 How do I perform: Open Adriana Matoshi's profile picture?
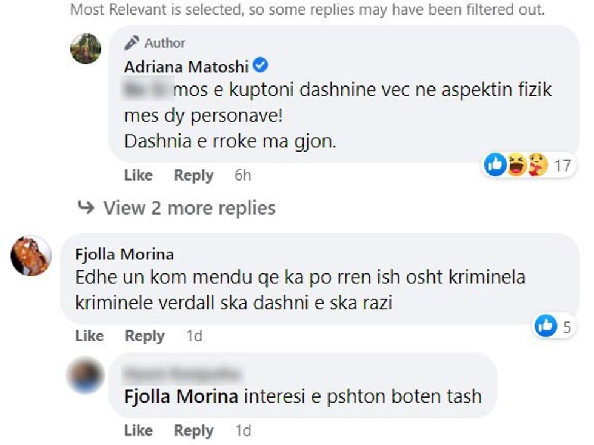(x=86, y=49)
